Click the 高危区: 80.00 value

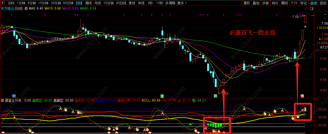106,100
